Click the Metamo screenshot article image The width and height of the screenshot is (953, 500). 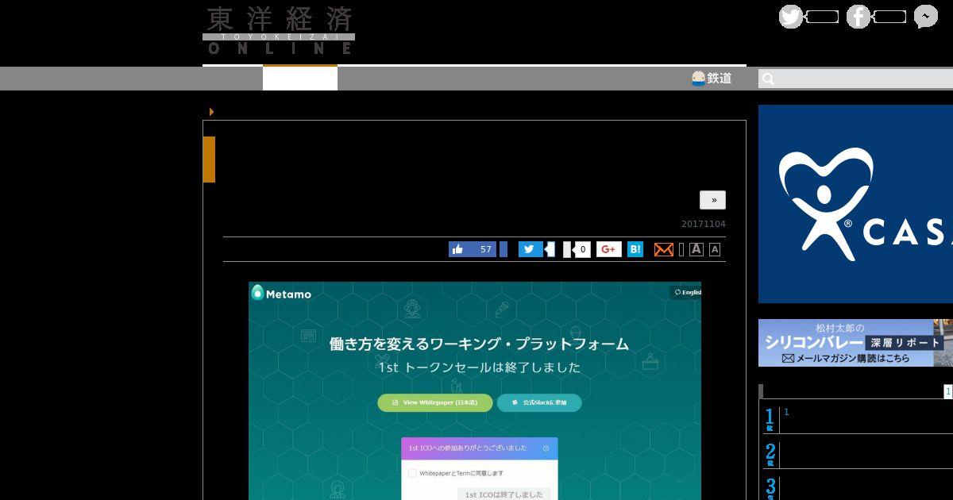475,390
